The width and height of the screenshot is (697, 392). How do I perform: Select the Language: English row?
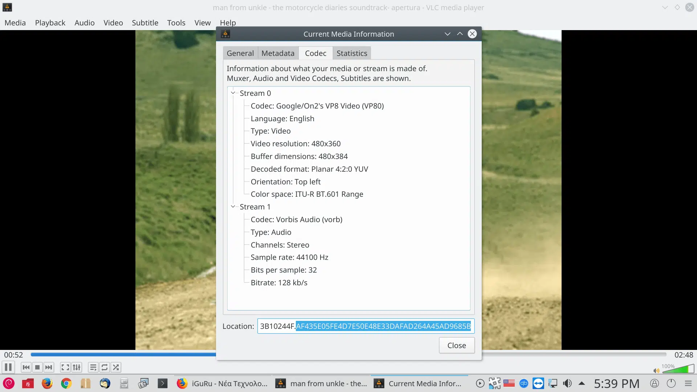click(282, 119)
